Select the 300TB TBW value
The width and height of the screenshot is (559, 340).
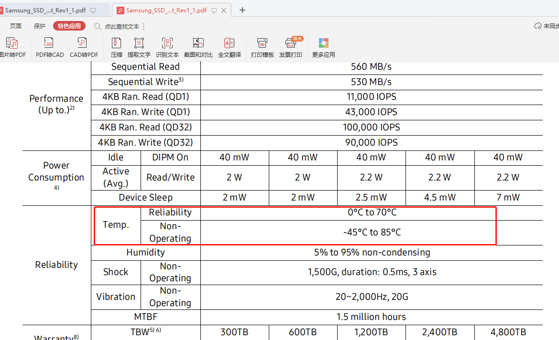point(234,332)
